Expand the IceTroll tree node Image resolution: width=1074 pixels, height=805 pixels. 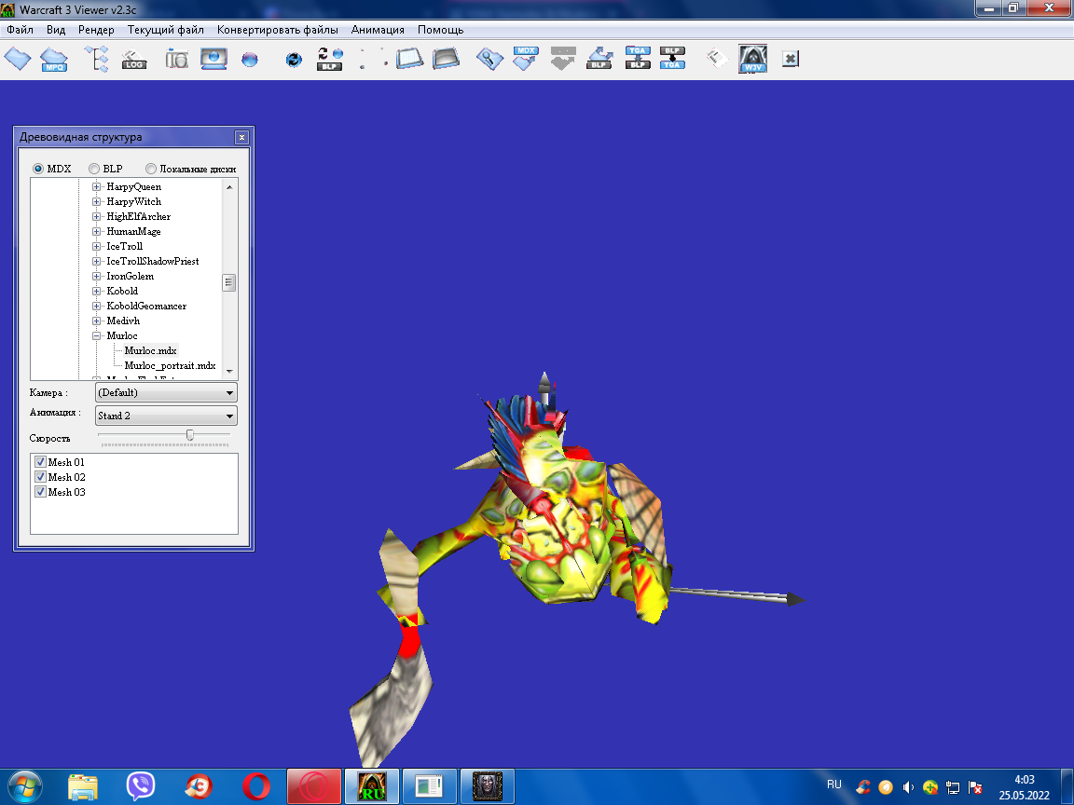pos(97,246)
